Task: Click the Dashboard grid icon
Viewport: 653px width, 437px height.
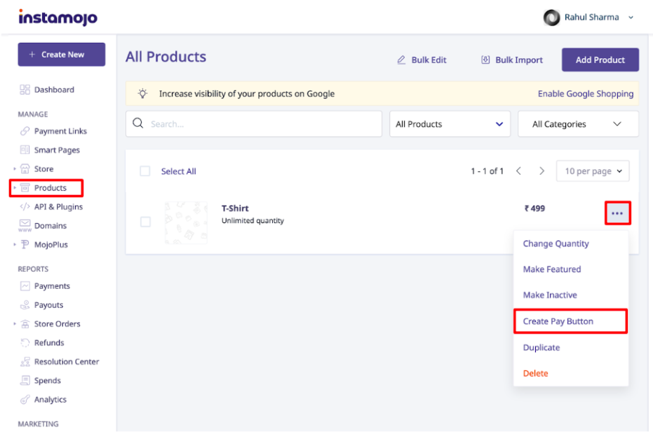Action: 25,90
